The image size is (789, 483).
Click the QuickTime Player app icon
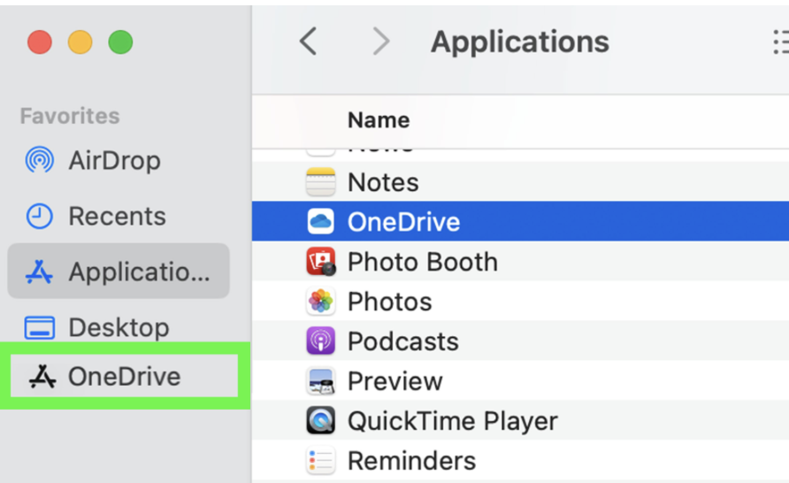tap(320, 420)
